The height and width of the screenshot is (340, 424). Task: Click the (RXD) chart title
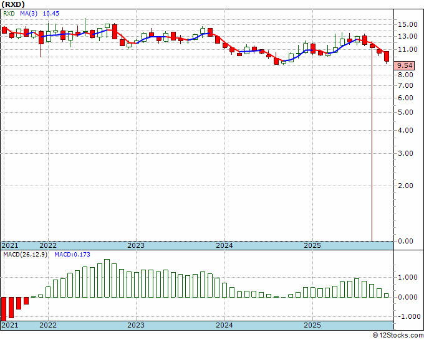pyautogui.click(x=13, y=4)
